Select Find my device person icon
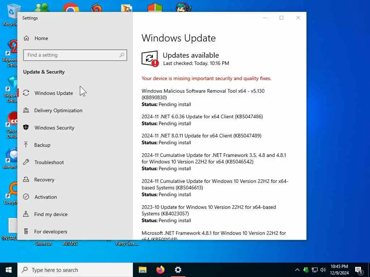370x277 pixels. pos(26,214)
